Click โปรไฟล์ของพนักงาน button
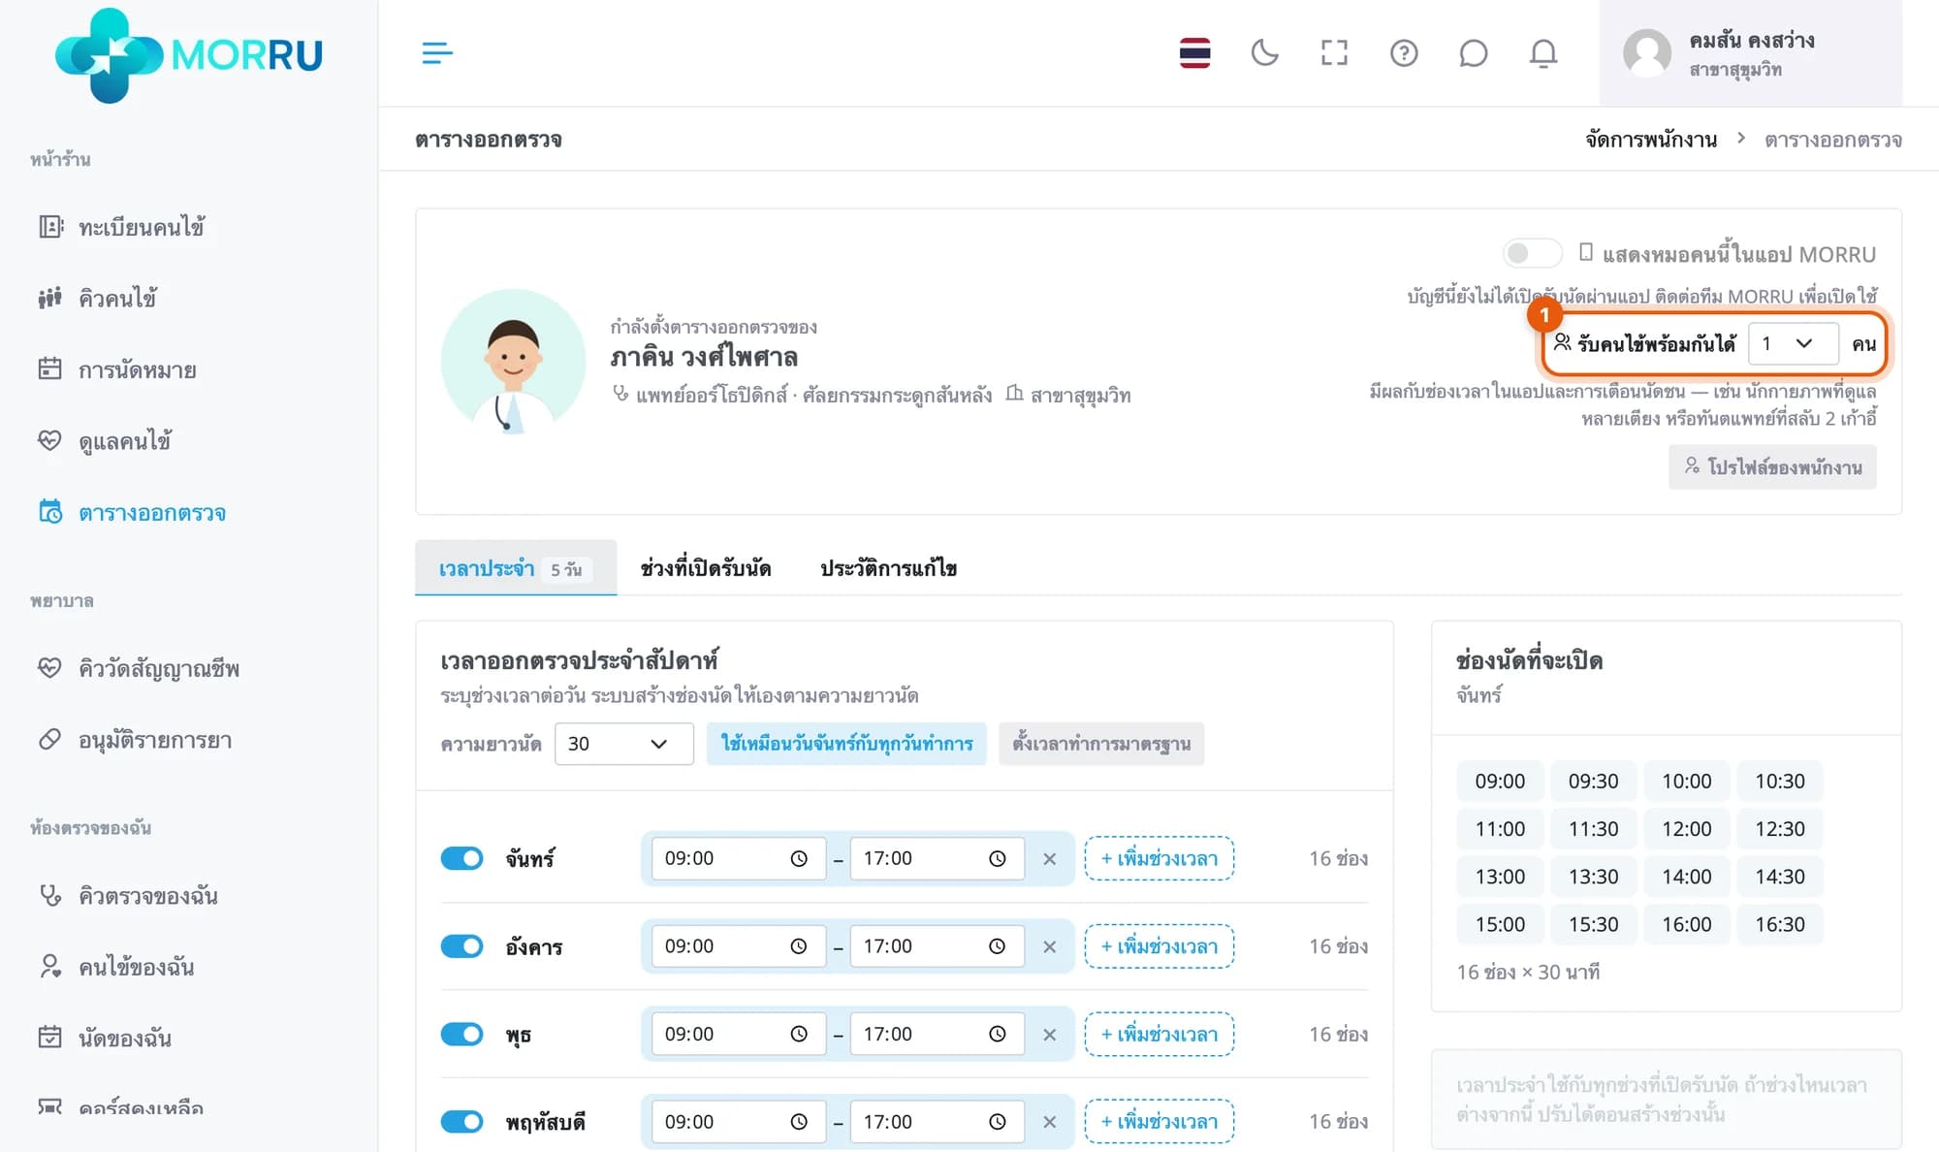 coord(1772,466)
